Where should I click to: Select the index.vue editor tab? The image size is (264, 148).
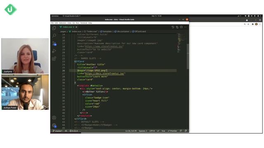[x=68, y=27]
